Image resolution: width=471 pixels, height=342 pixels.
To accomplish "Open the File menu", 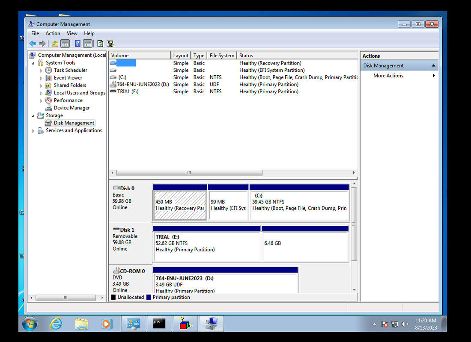I will click(x=35, y=33).
